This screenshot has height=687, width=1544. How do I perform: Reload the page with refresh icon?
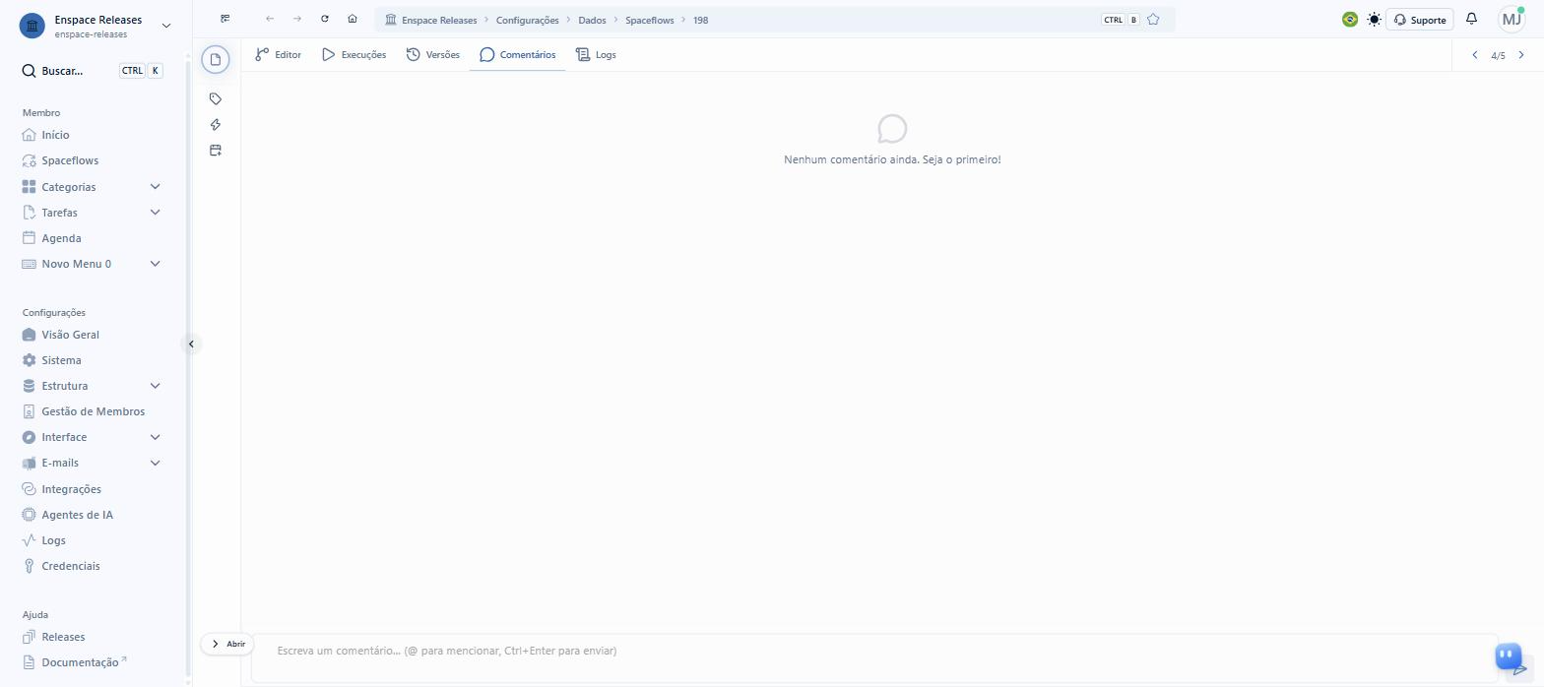point(325,19)
